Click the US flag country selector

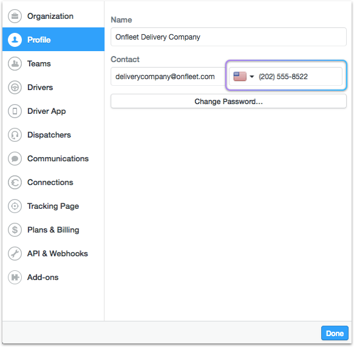click(240, 77)
